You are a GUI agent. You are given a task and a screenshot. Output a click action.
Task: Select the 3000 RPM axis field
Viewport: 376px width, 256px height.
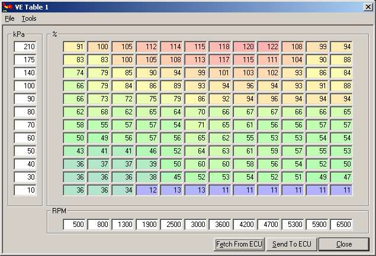click(196, 225)
